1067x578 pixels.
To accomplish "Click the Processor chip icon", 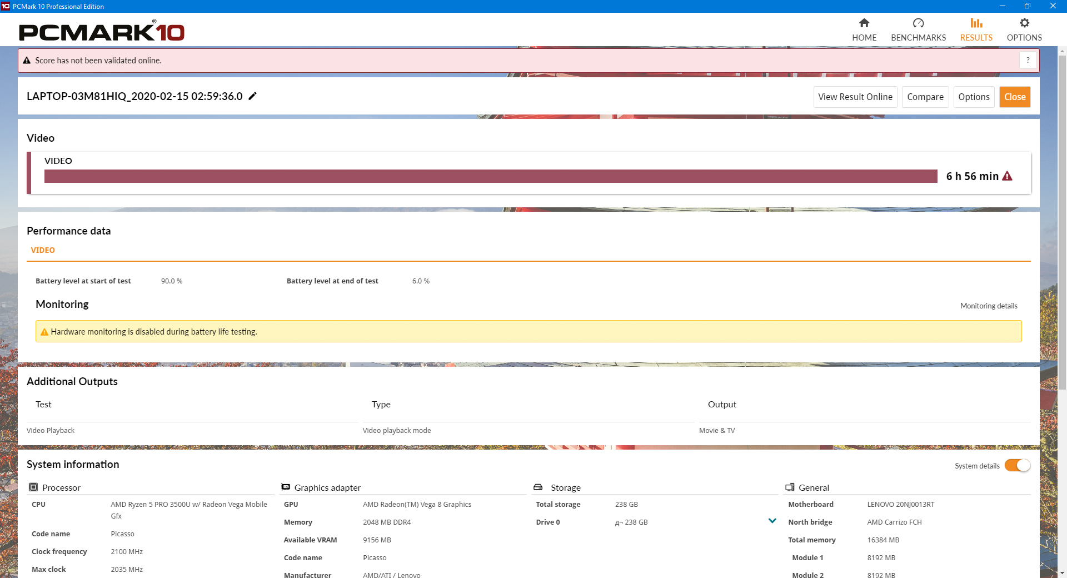I will pos(33,487).
